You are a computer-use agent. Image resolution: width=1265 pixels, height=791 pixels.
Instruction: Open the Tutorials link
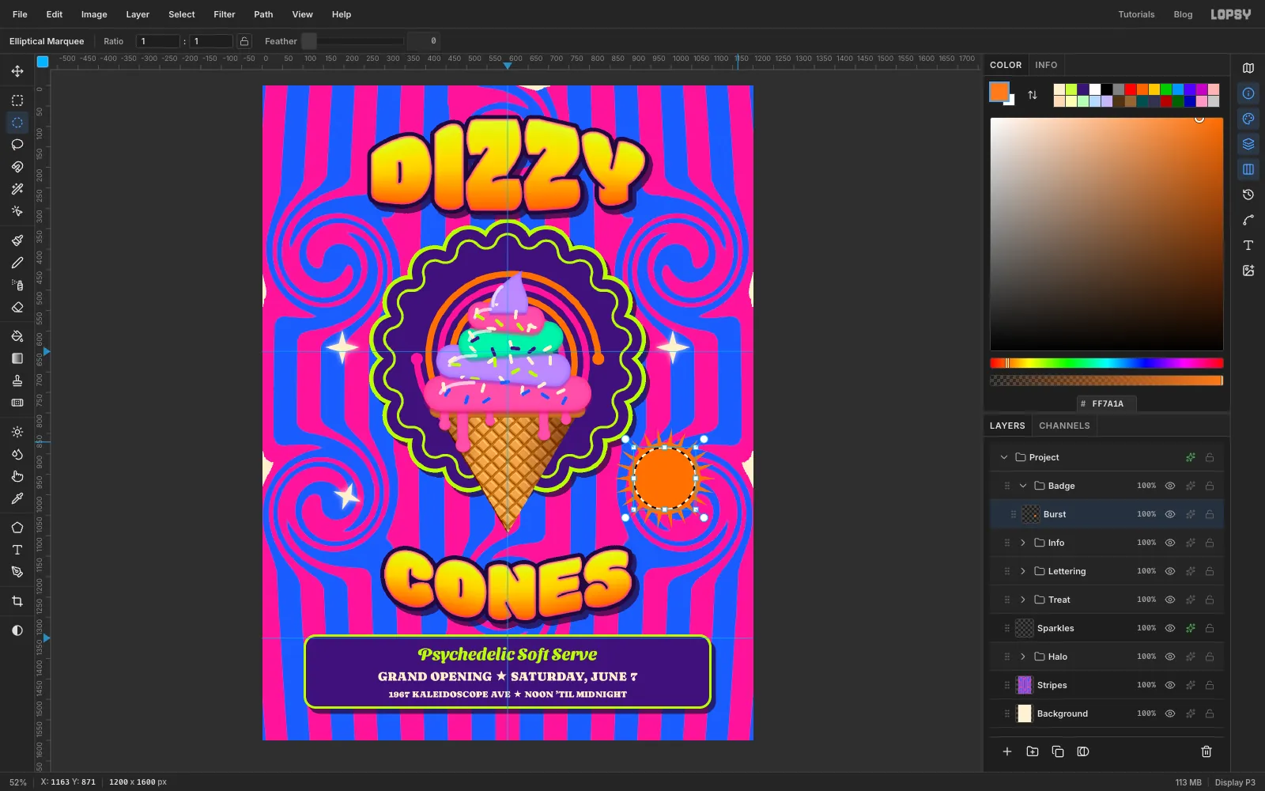pyautogui.click(x=1136, y=14)
